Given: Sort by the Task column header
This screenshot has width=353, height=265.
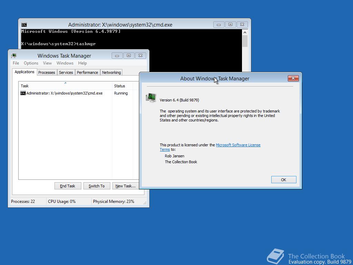Looking at the screenshot, I should click(65, 86).
